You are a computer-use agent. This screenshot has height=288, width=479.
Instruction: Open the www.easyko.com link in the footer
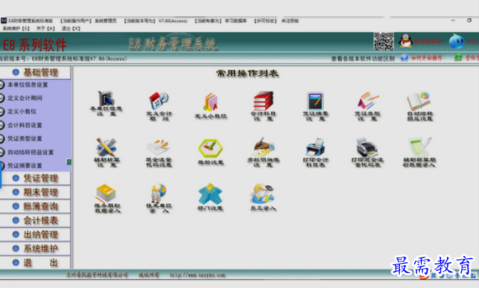point(197,274)
